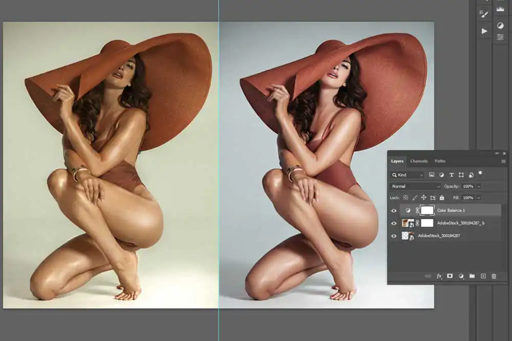Open the Actions panel
The width and height of the screenshot is (512, 341).
pos(484,31)
